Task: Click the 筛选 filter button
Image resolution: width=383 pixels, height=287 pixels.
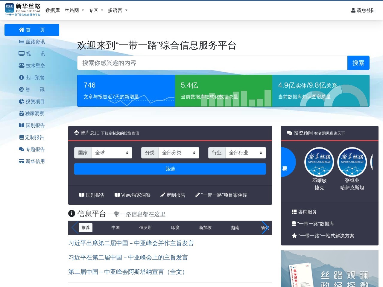Action: (170, 169)
